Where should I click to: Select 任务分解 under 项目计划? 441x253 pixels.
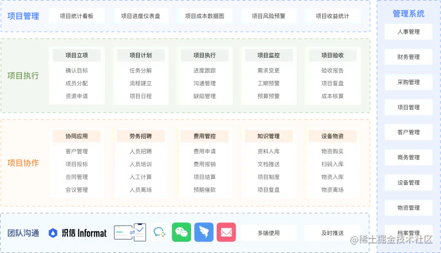pyautogui.click(x=141, y=70)
